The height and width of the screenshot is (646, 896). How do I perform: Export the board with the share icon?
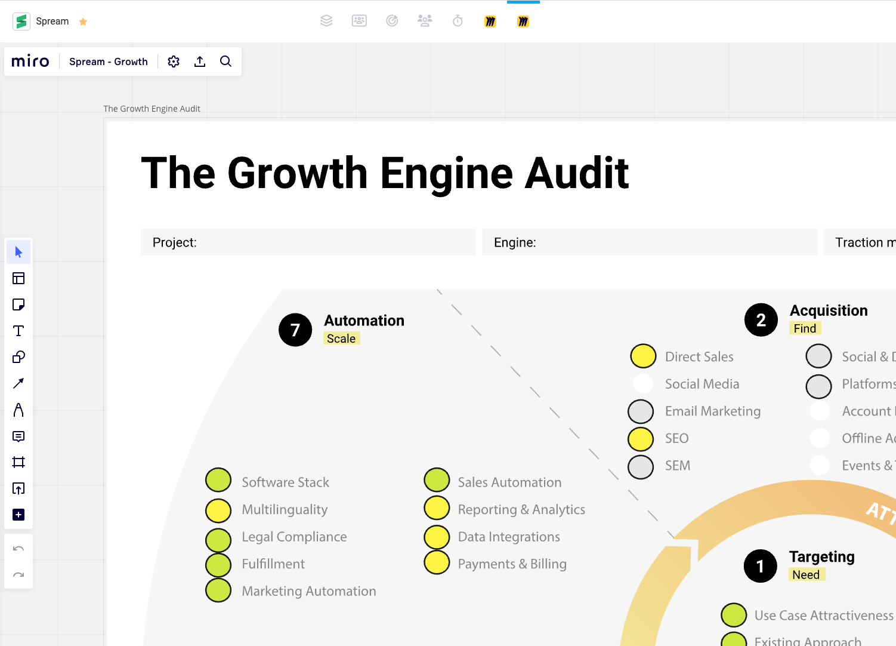click(x=200, y=61)
